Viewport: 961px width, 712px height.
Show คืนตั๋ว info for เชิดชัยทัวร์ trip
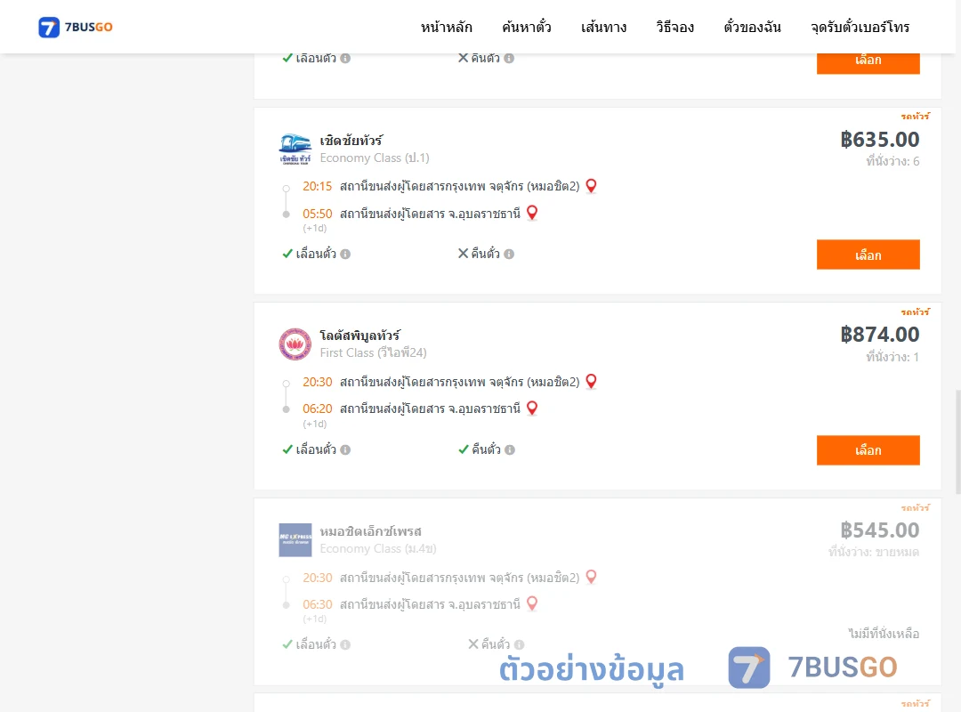[509, 254]
